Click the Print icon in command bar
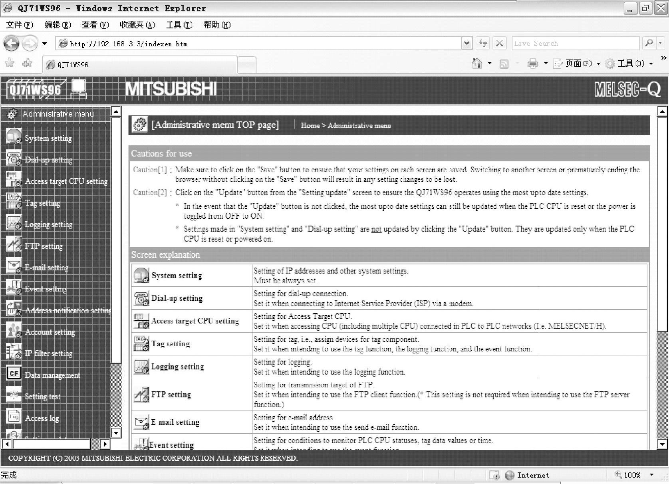This screenshot has height=484, width=669. [533, 63]
